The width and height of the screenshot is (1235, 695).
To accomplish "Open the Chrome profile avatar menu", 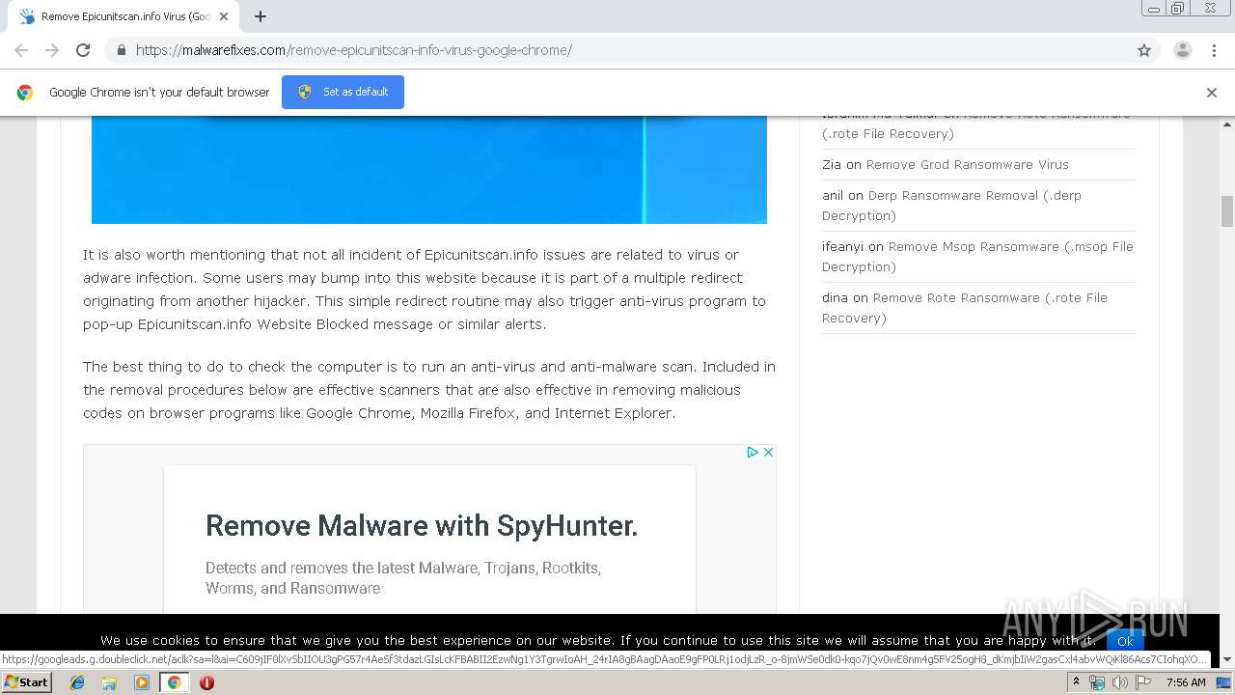I will click(x=1183, y=50).
